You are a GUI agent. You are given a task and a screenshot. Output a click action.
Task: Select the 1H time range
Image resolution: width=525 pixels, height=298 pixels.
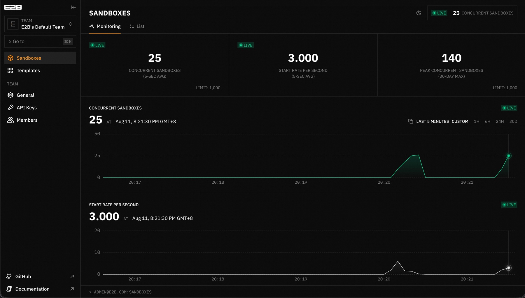(x=477, y=121)
